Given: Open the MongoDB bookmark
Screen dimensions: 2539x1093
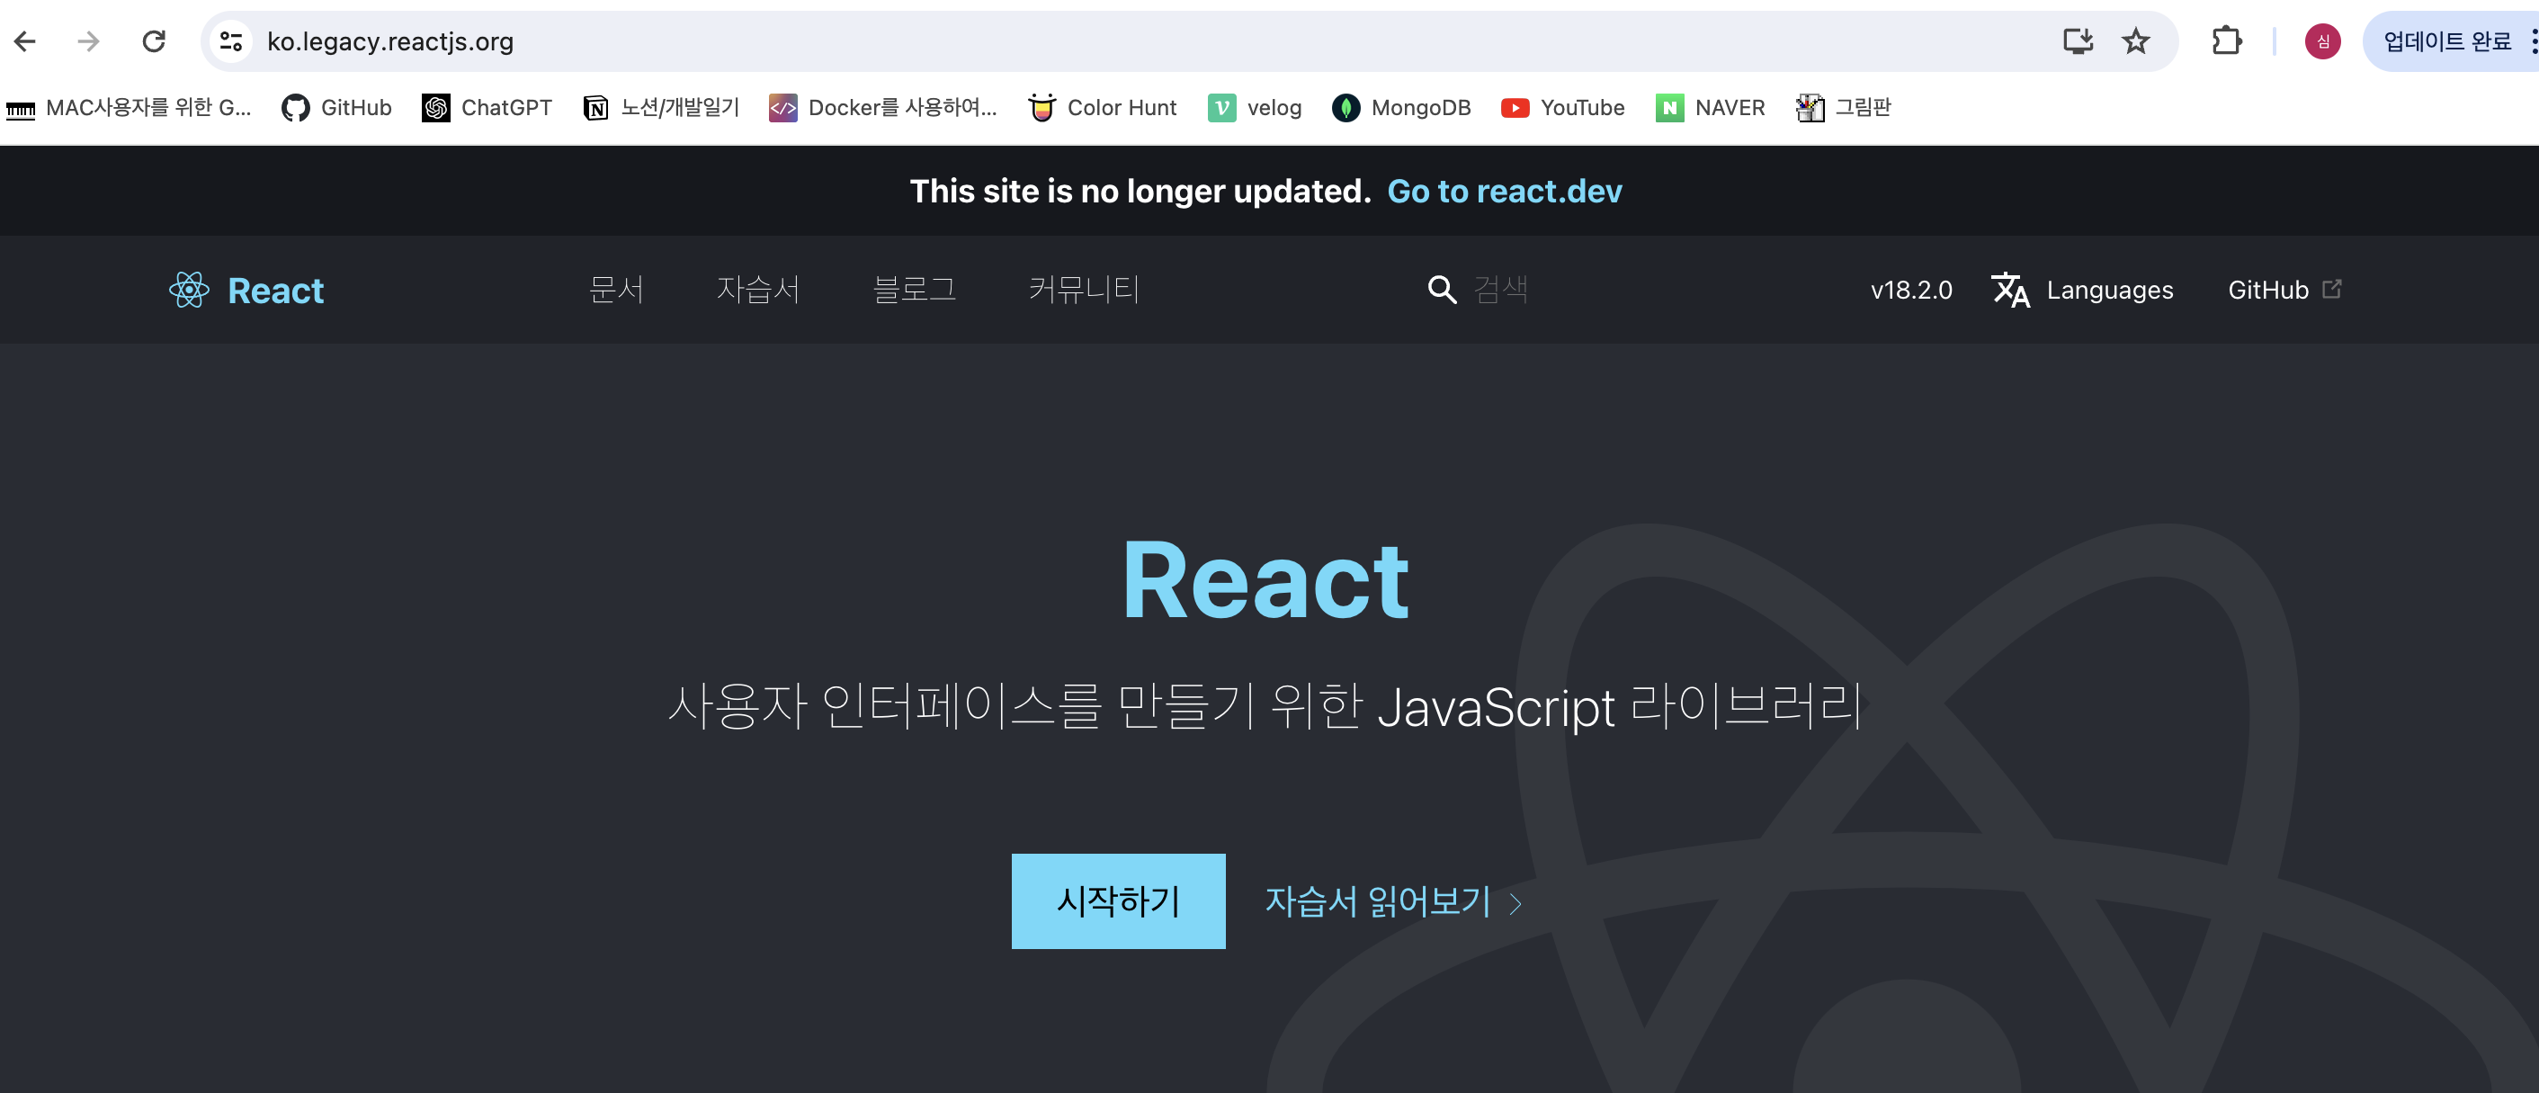Looking at the screenshot, I should pyautogui.click(x=1399, y=109).
